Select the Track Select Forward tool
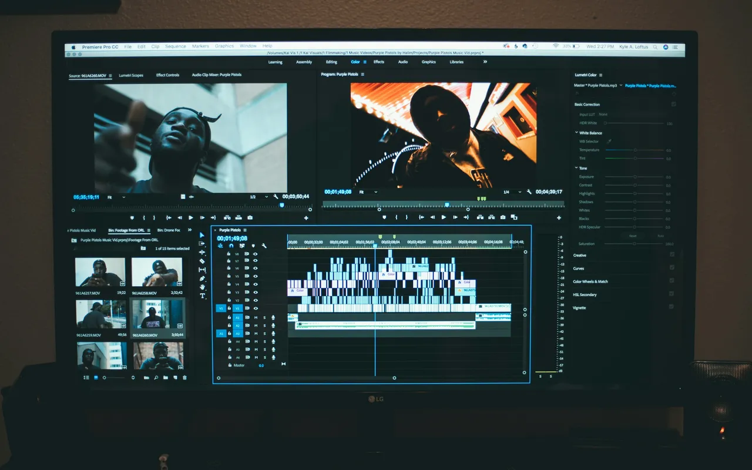 202,244
